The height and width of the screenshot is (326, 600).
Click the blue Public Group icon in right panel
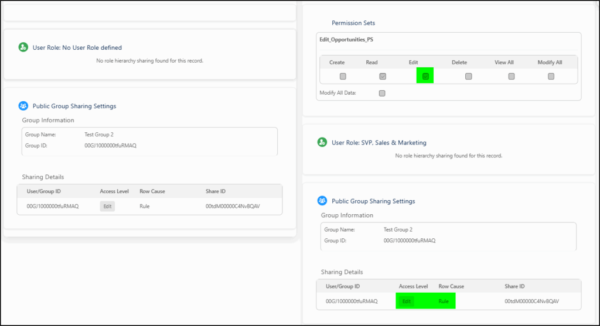(322, 201)
